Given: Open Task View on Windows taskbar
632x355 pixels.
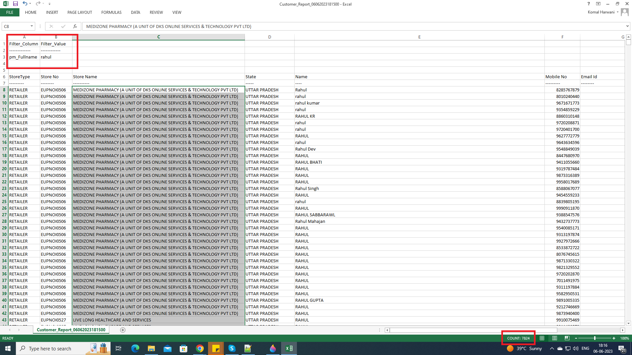Looking at the screenshot, I should (118, 348).
